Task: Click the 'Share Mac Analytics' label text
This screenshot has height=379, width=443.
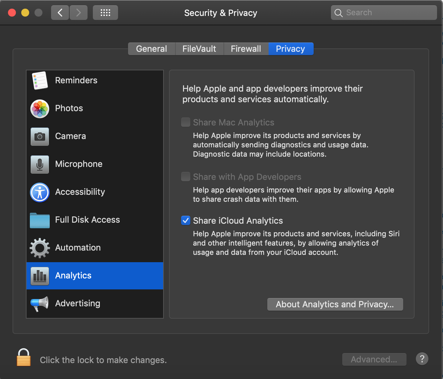Action: pos(233,122)
